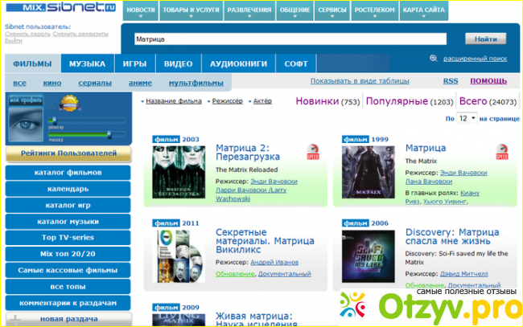523x327 pixels.
Task: Sort by Название фильма
Action: pyautogui.click(x=171, y=101)
